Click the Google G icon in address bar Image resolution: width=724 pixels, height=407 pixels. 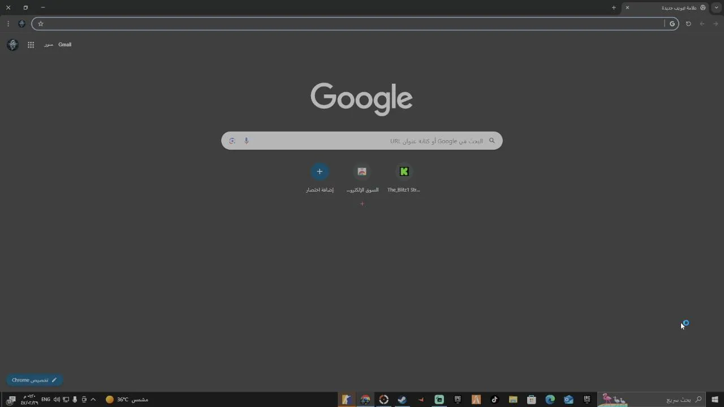(672, 24)
